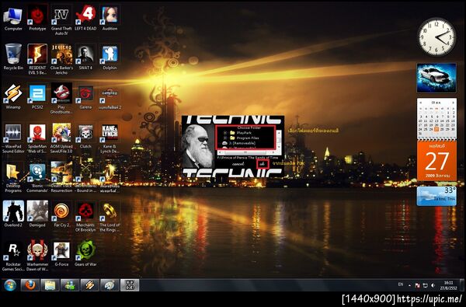Click the car slideshow gadget picture
466x307 pixels.
[x=436, y=78]
